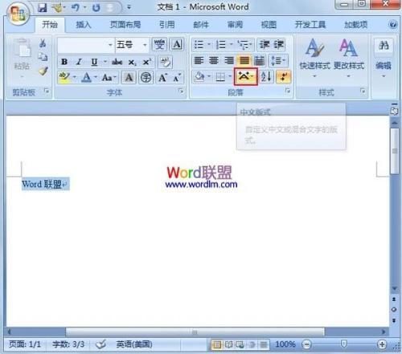Click the paragraph shading bucket

pyautogui.click(x=199, y=77)
